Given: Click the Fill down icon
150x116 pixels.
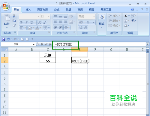Looking at the screenshot, I should [x=126, y=21].
